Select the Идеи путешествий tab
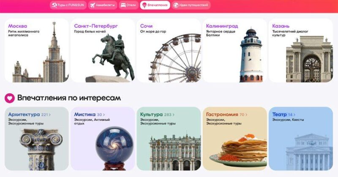Image resolution: width=338 pixels, height=177 pixels. (191, 5)
